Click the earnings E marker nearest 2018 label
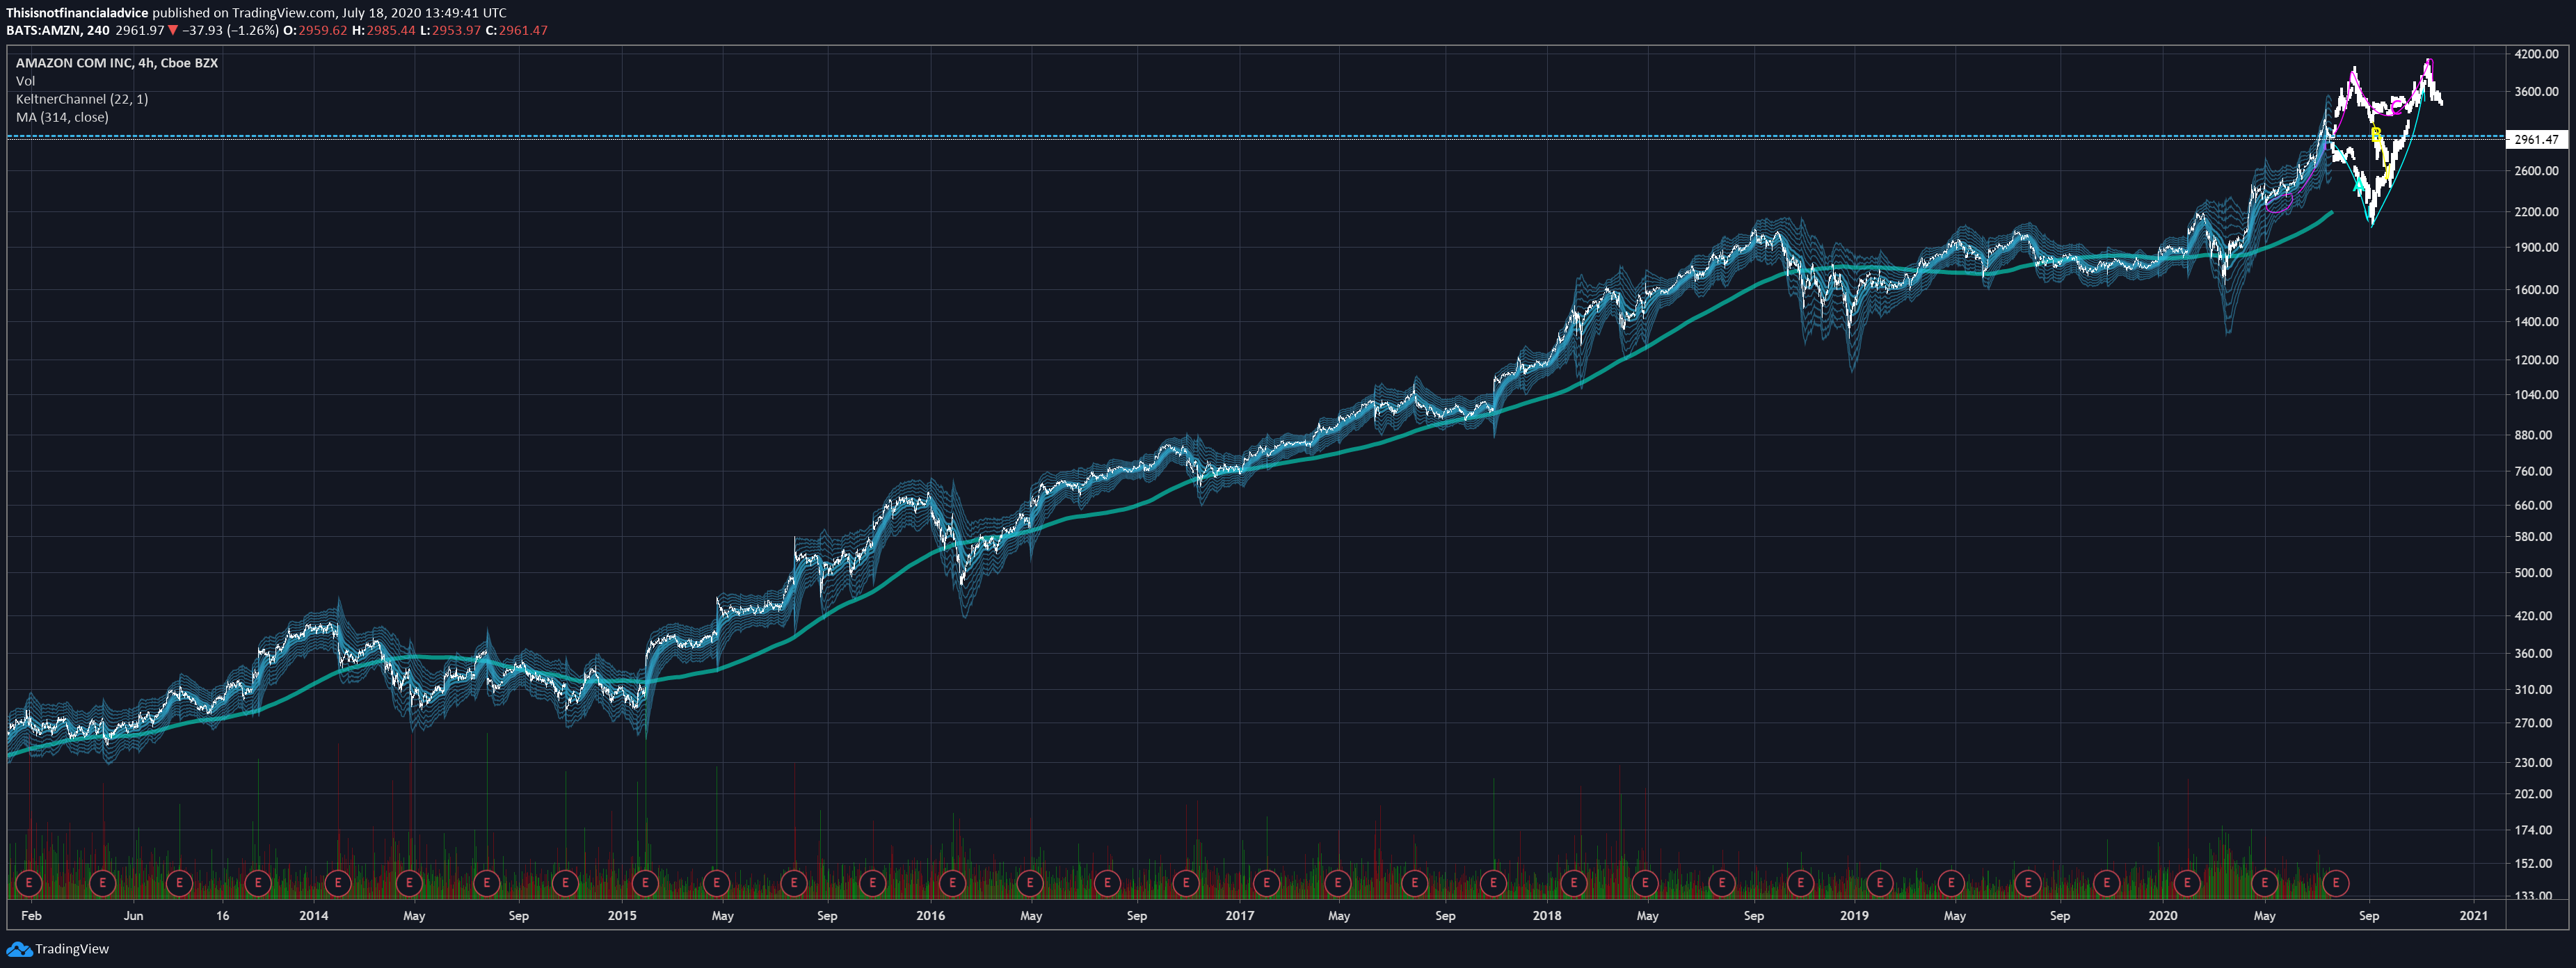The image size is (2576, 968). tap(1573, 883)
